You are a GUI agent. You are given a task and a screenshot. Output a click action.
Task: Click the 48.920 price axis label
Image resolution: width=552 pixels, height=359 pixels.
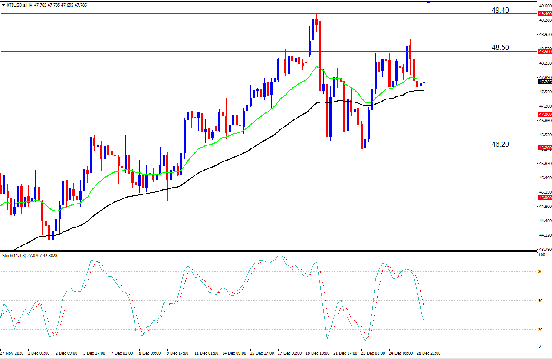(545, 34)
